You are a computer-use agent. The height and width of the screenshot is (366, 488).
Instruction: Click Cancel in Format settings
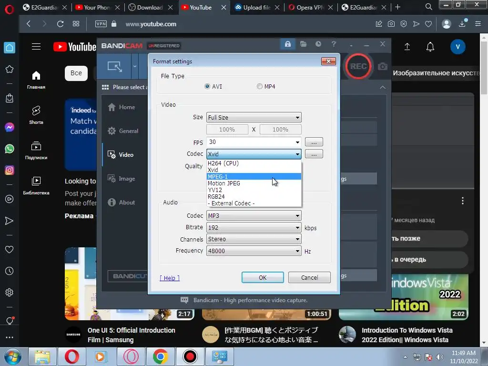click(309, 278)
